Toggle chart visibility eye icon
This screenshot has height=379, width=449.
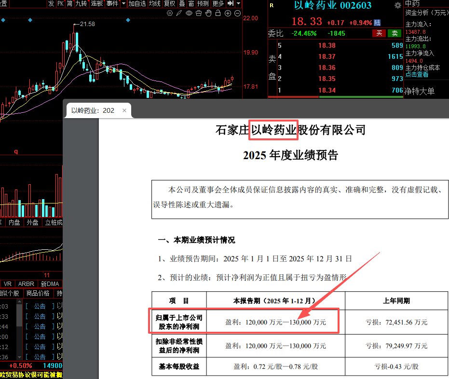[189, 14]
